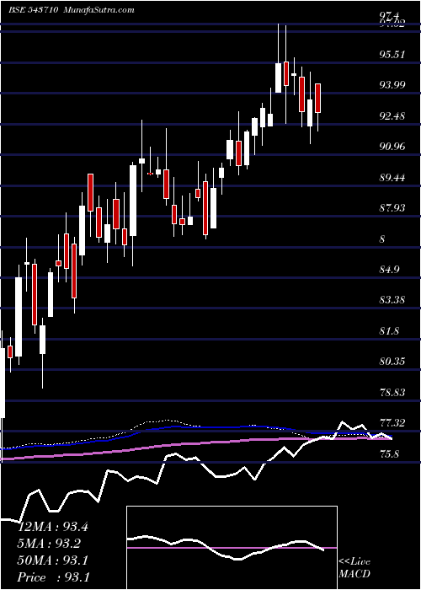The width and height of the screenshot is (421, 590).
Task: Select the 78.83 price axis label
Action: 392,393
